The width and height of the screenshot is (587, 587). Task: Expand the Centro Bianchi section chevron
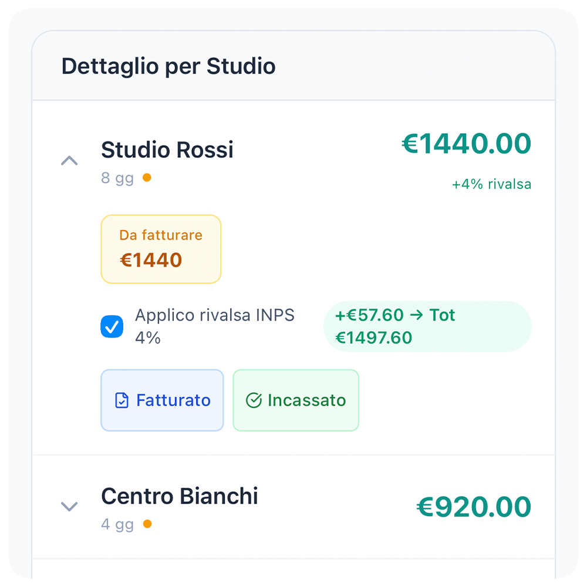[69, 506]
